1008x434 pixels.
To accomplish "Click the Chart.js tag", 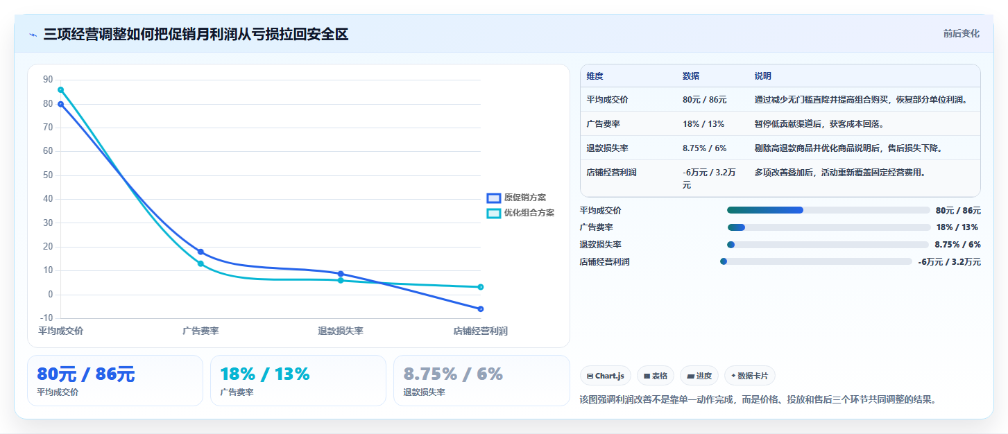I will [606, 376].
